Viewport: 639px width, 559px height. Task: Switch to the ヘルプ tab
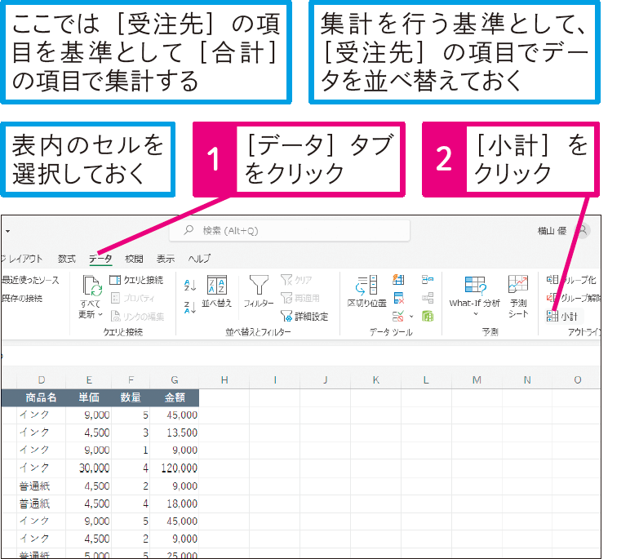199,259
